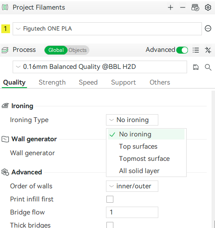Screen dimensions: 215x228
Task: Open AMS filament sync icon
Action: pos(195,7)
